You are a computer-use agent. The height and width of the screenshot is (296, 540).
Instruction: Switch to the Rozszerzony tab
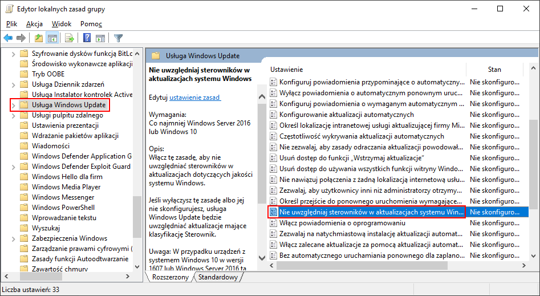coord(170,277)
